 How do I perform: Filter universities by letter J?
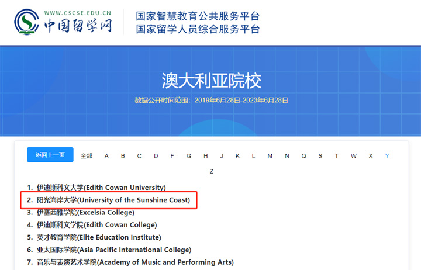click(222, 156)
